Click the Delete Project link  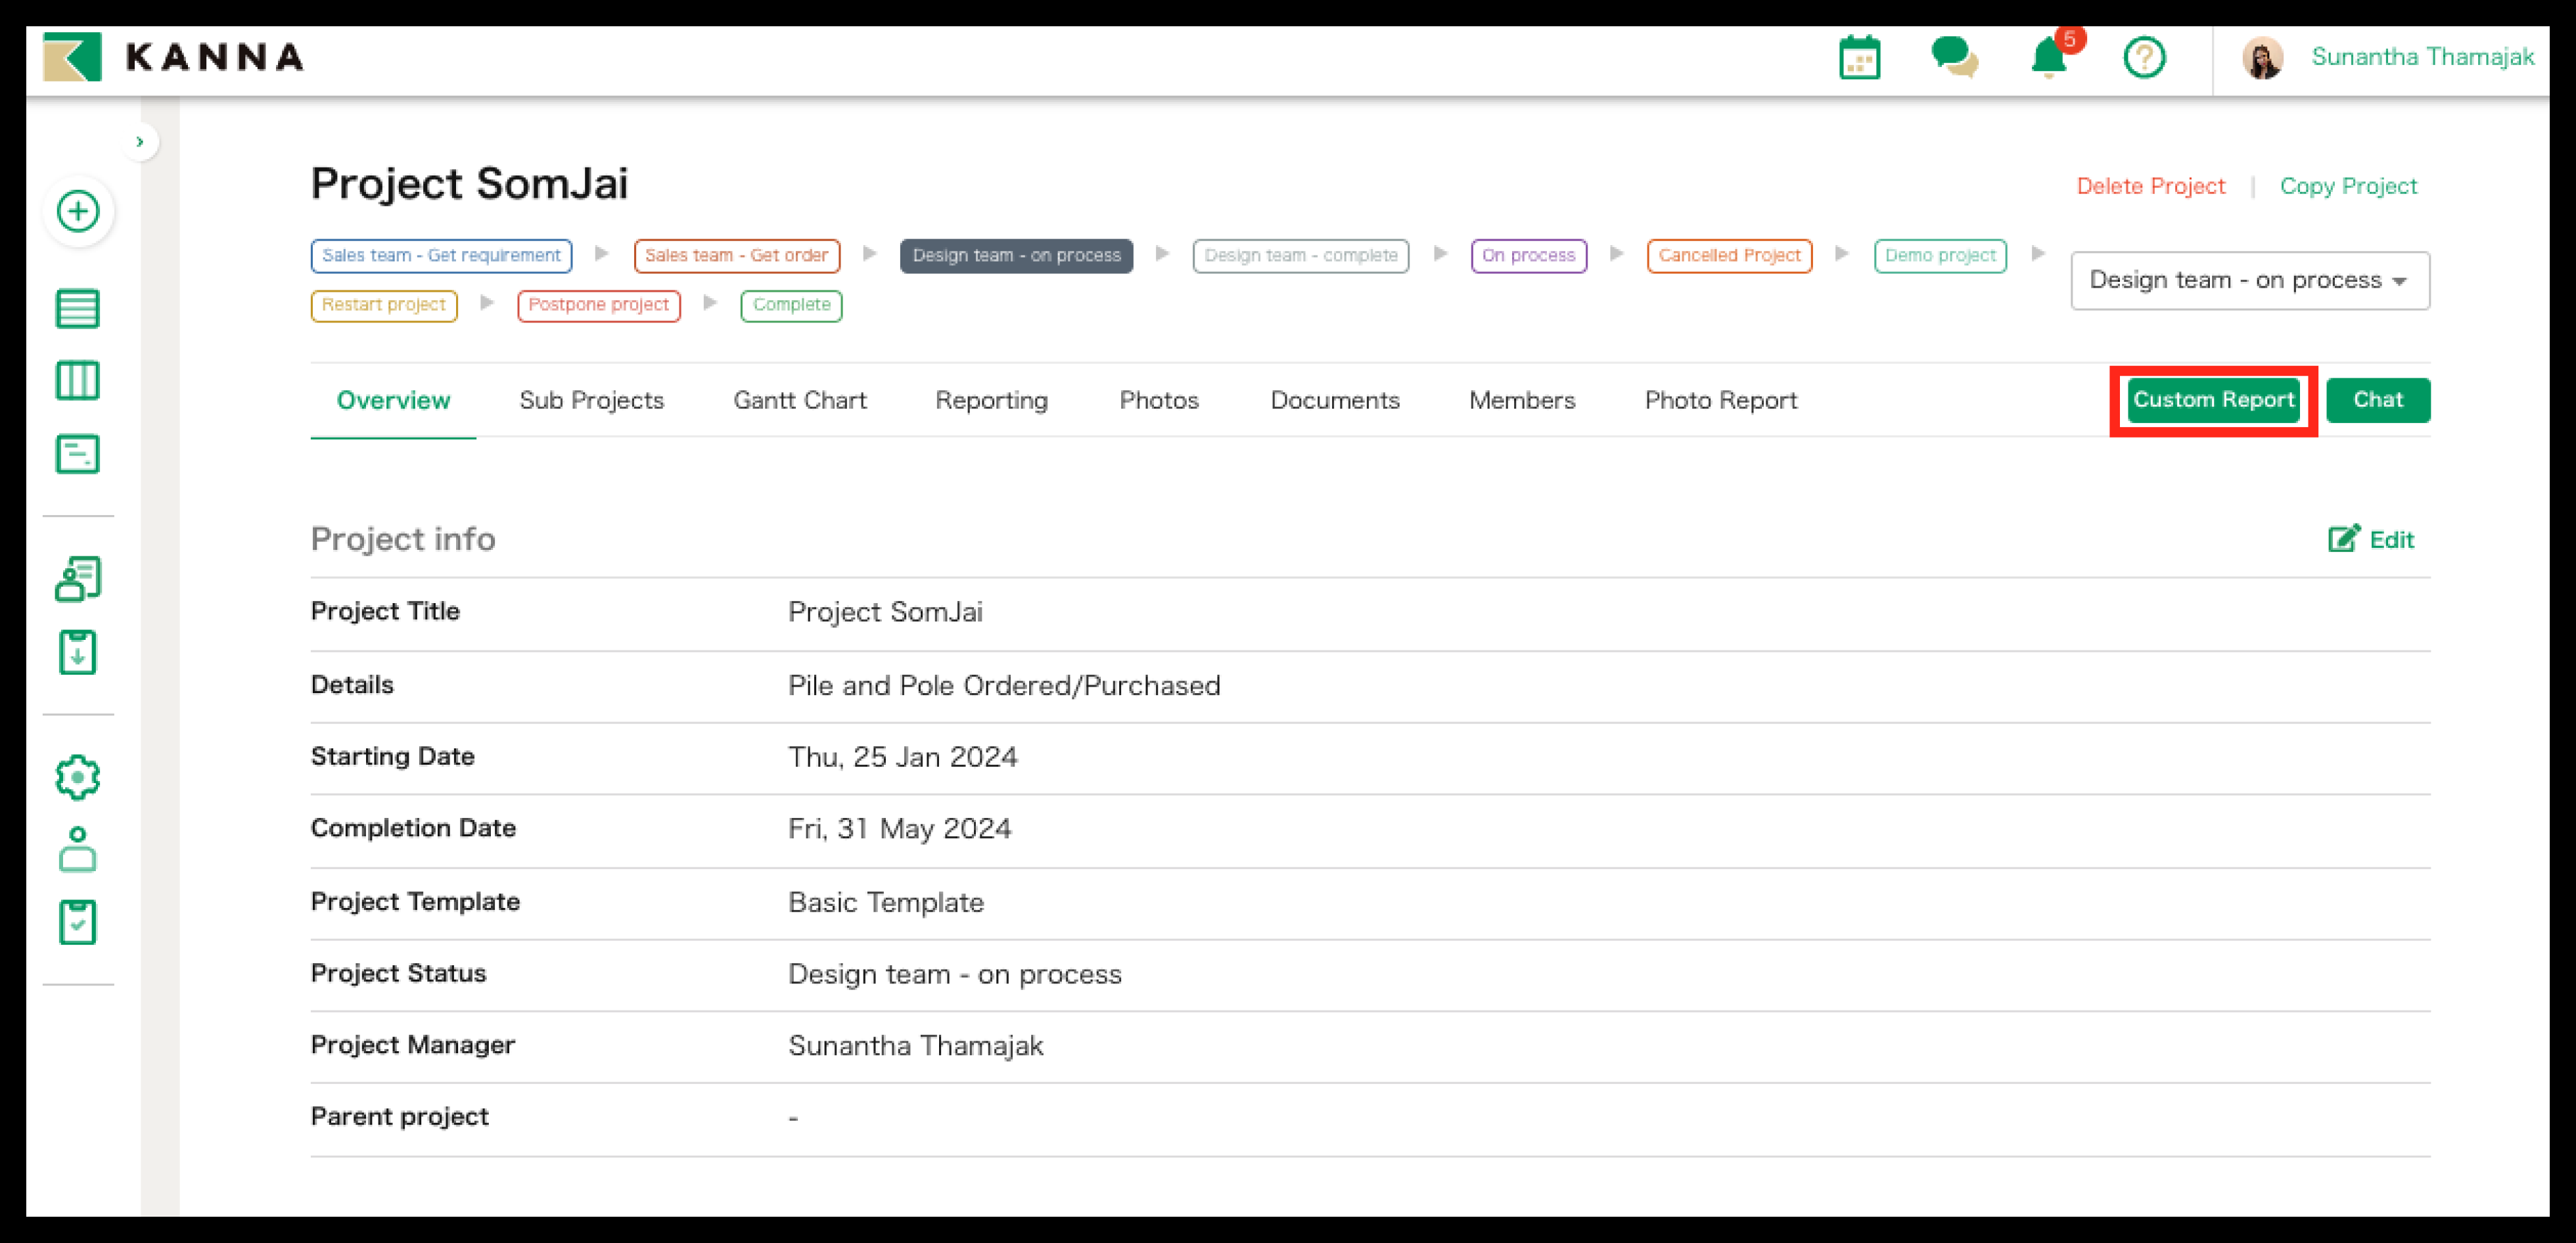click(2150, 187)
